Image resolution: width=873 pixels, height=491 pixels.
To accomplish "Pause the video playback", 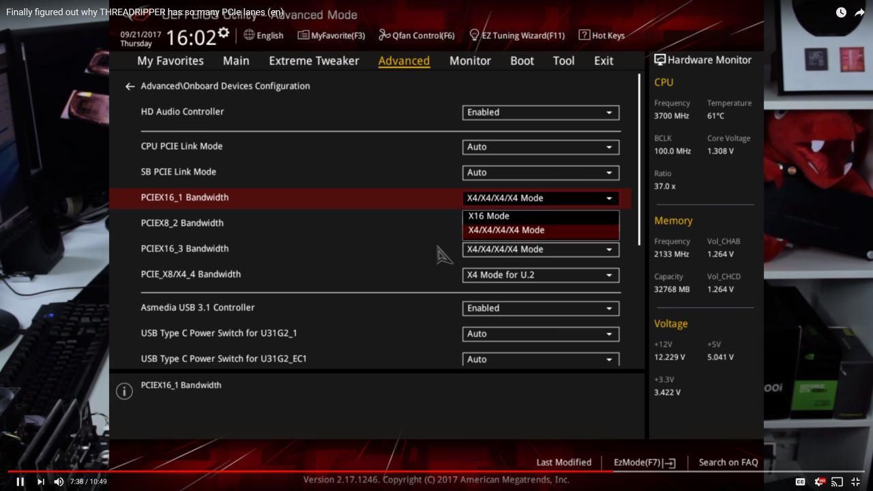I will coord(20,481).
